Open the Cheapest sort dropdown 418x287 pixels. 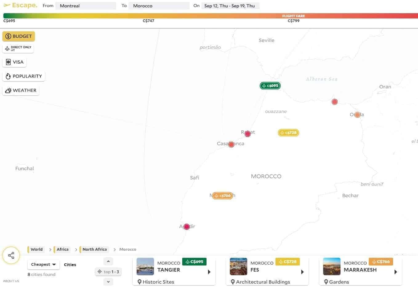(x=43, y=265)
